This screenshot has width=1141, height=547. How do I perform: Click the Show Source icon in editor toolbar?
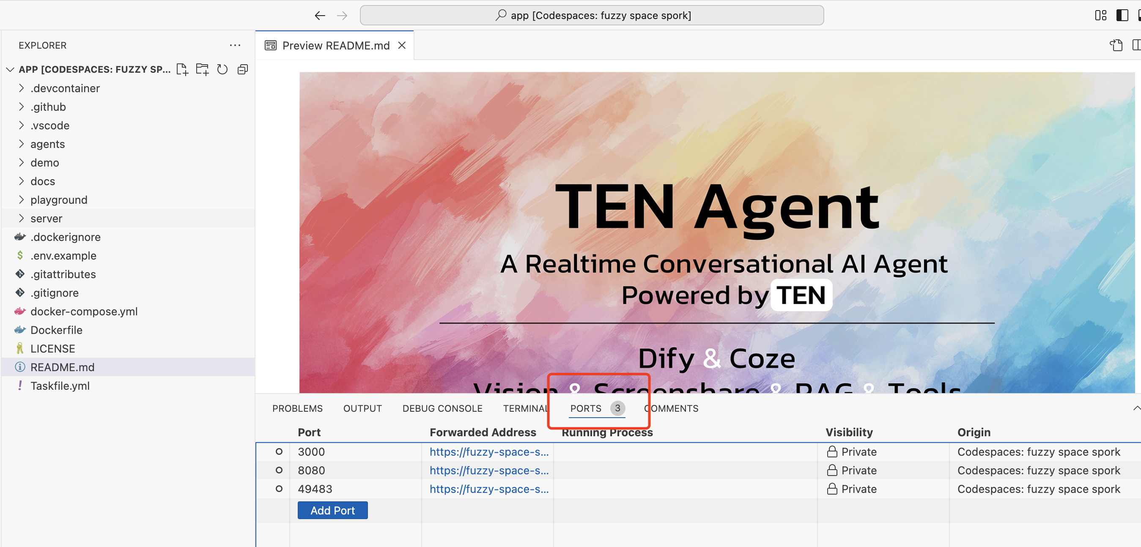click(x=1116, y=45)
